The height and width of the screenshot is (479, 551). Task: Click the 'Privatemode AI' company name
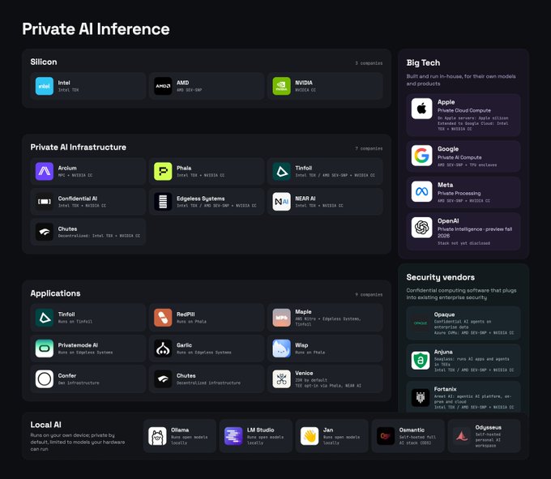[78, 345]
